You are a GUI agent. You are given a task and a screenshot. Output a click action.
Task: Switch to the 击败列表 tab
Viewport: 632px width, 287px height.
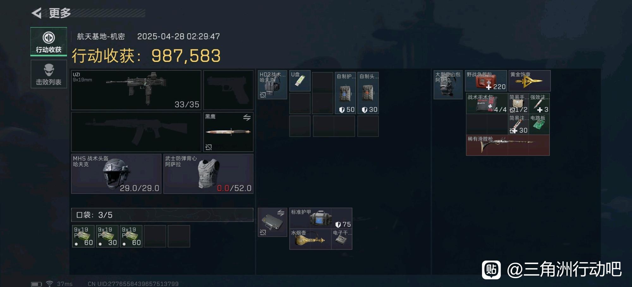click(49, 74)
